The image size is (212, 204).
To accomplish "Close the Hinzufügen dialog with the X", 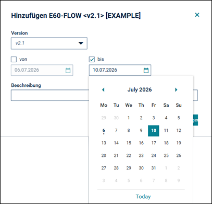I will (x=197, y=15).
